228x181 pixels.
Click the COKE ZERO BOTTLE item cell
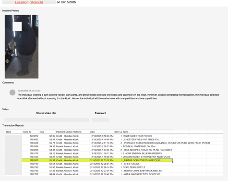coord(134,167)
